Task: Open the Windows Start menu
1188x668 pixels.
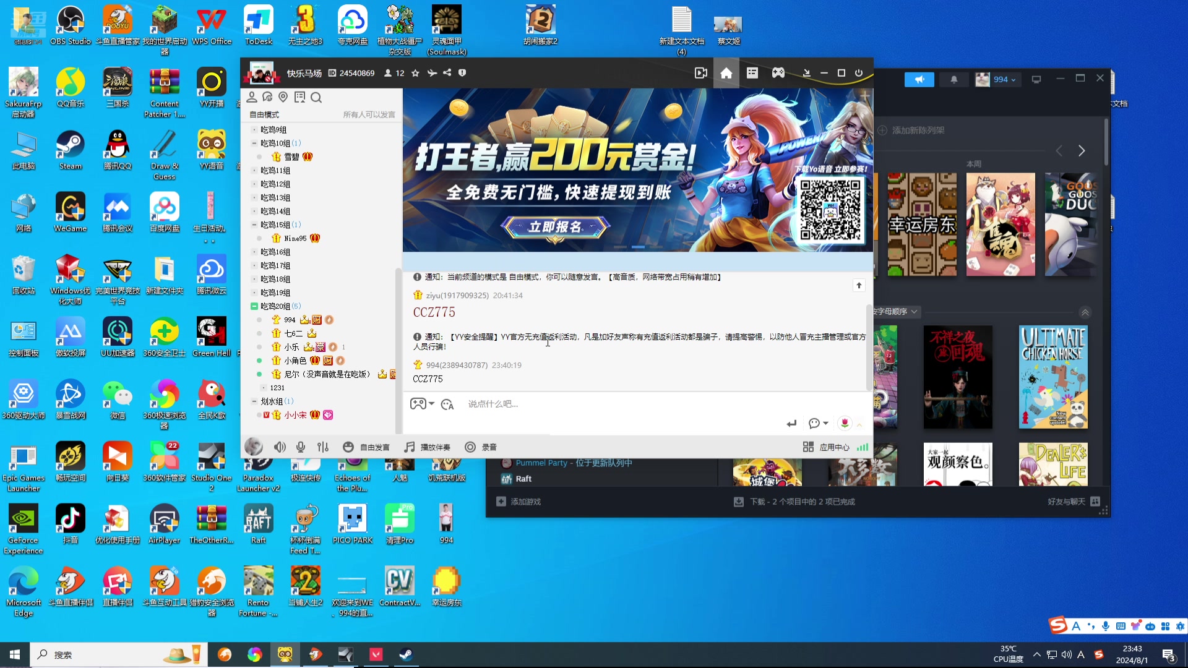Action: coord(15,654)
